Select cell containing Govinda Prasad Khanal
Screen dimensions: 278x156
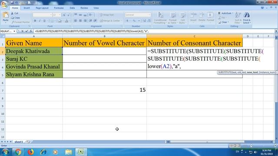34,66
